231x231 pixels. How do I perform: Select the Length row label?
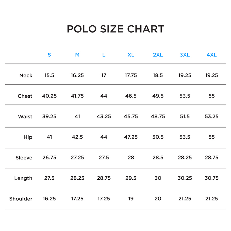click(23, 178)
